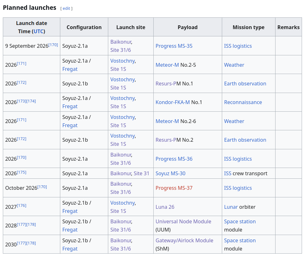
Task: Click citation 173 in Kondor-FKA-M row
Action: pos(21,101)
